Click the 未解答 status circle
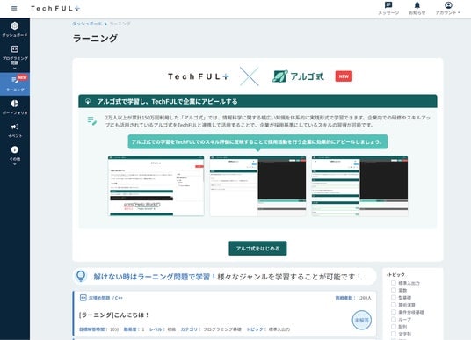The width and height of the screenshot is (471, 340). [362, 320]
